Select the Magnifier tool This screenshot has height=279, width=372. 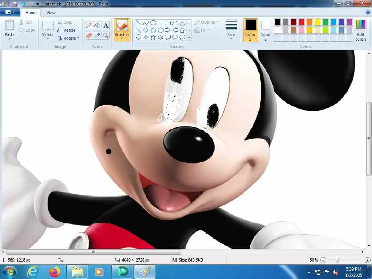[106, 36]
